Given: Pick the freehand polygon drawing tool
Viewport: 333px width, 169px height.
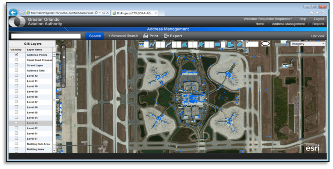Looking at the screenshot, I should pyautogui.click(x=201, y=45).
